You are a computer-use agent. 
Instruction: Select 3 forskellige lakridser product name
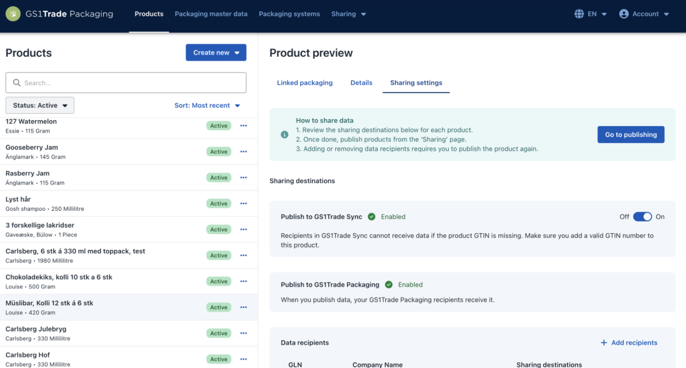click(40, 225)
